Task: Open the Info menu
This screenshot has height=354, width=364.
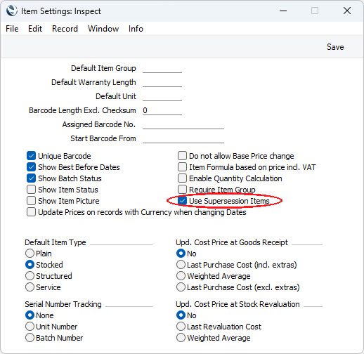Action: point(136,29)
